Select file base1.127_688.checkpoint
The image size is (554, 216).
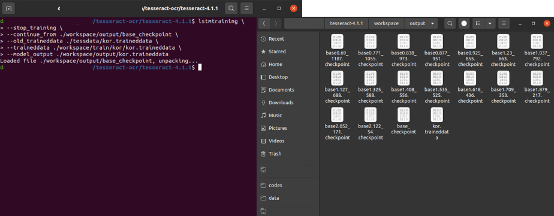[x=338, y=87]
